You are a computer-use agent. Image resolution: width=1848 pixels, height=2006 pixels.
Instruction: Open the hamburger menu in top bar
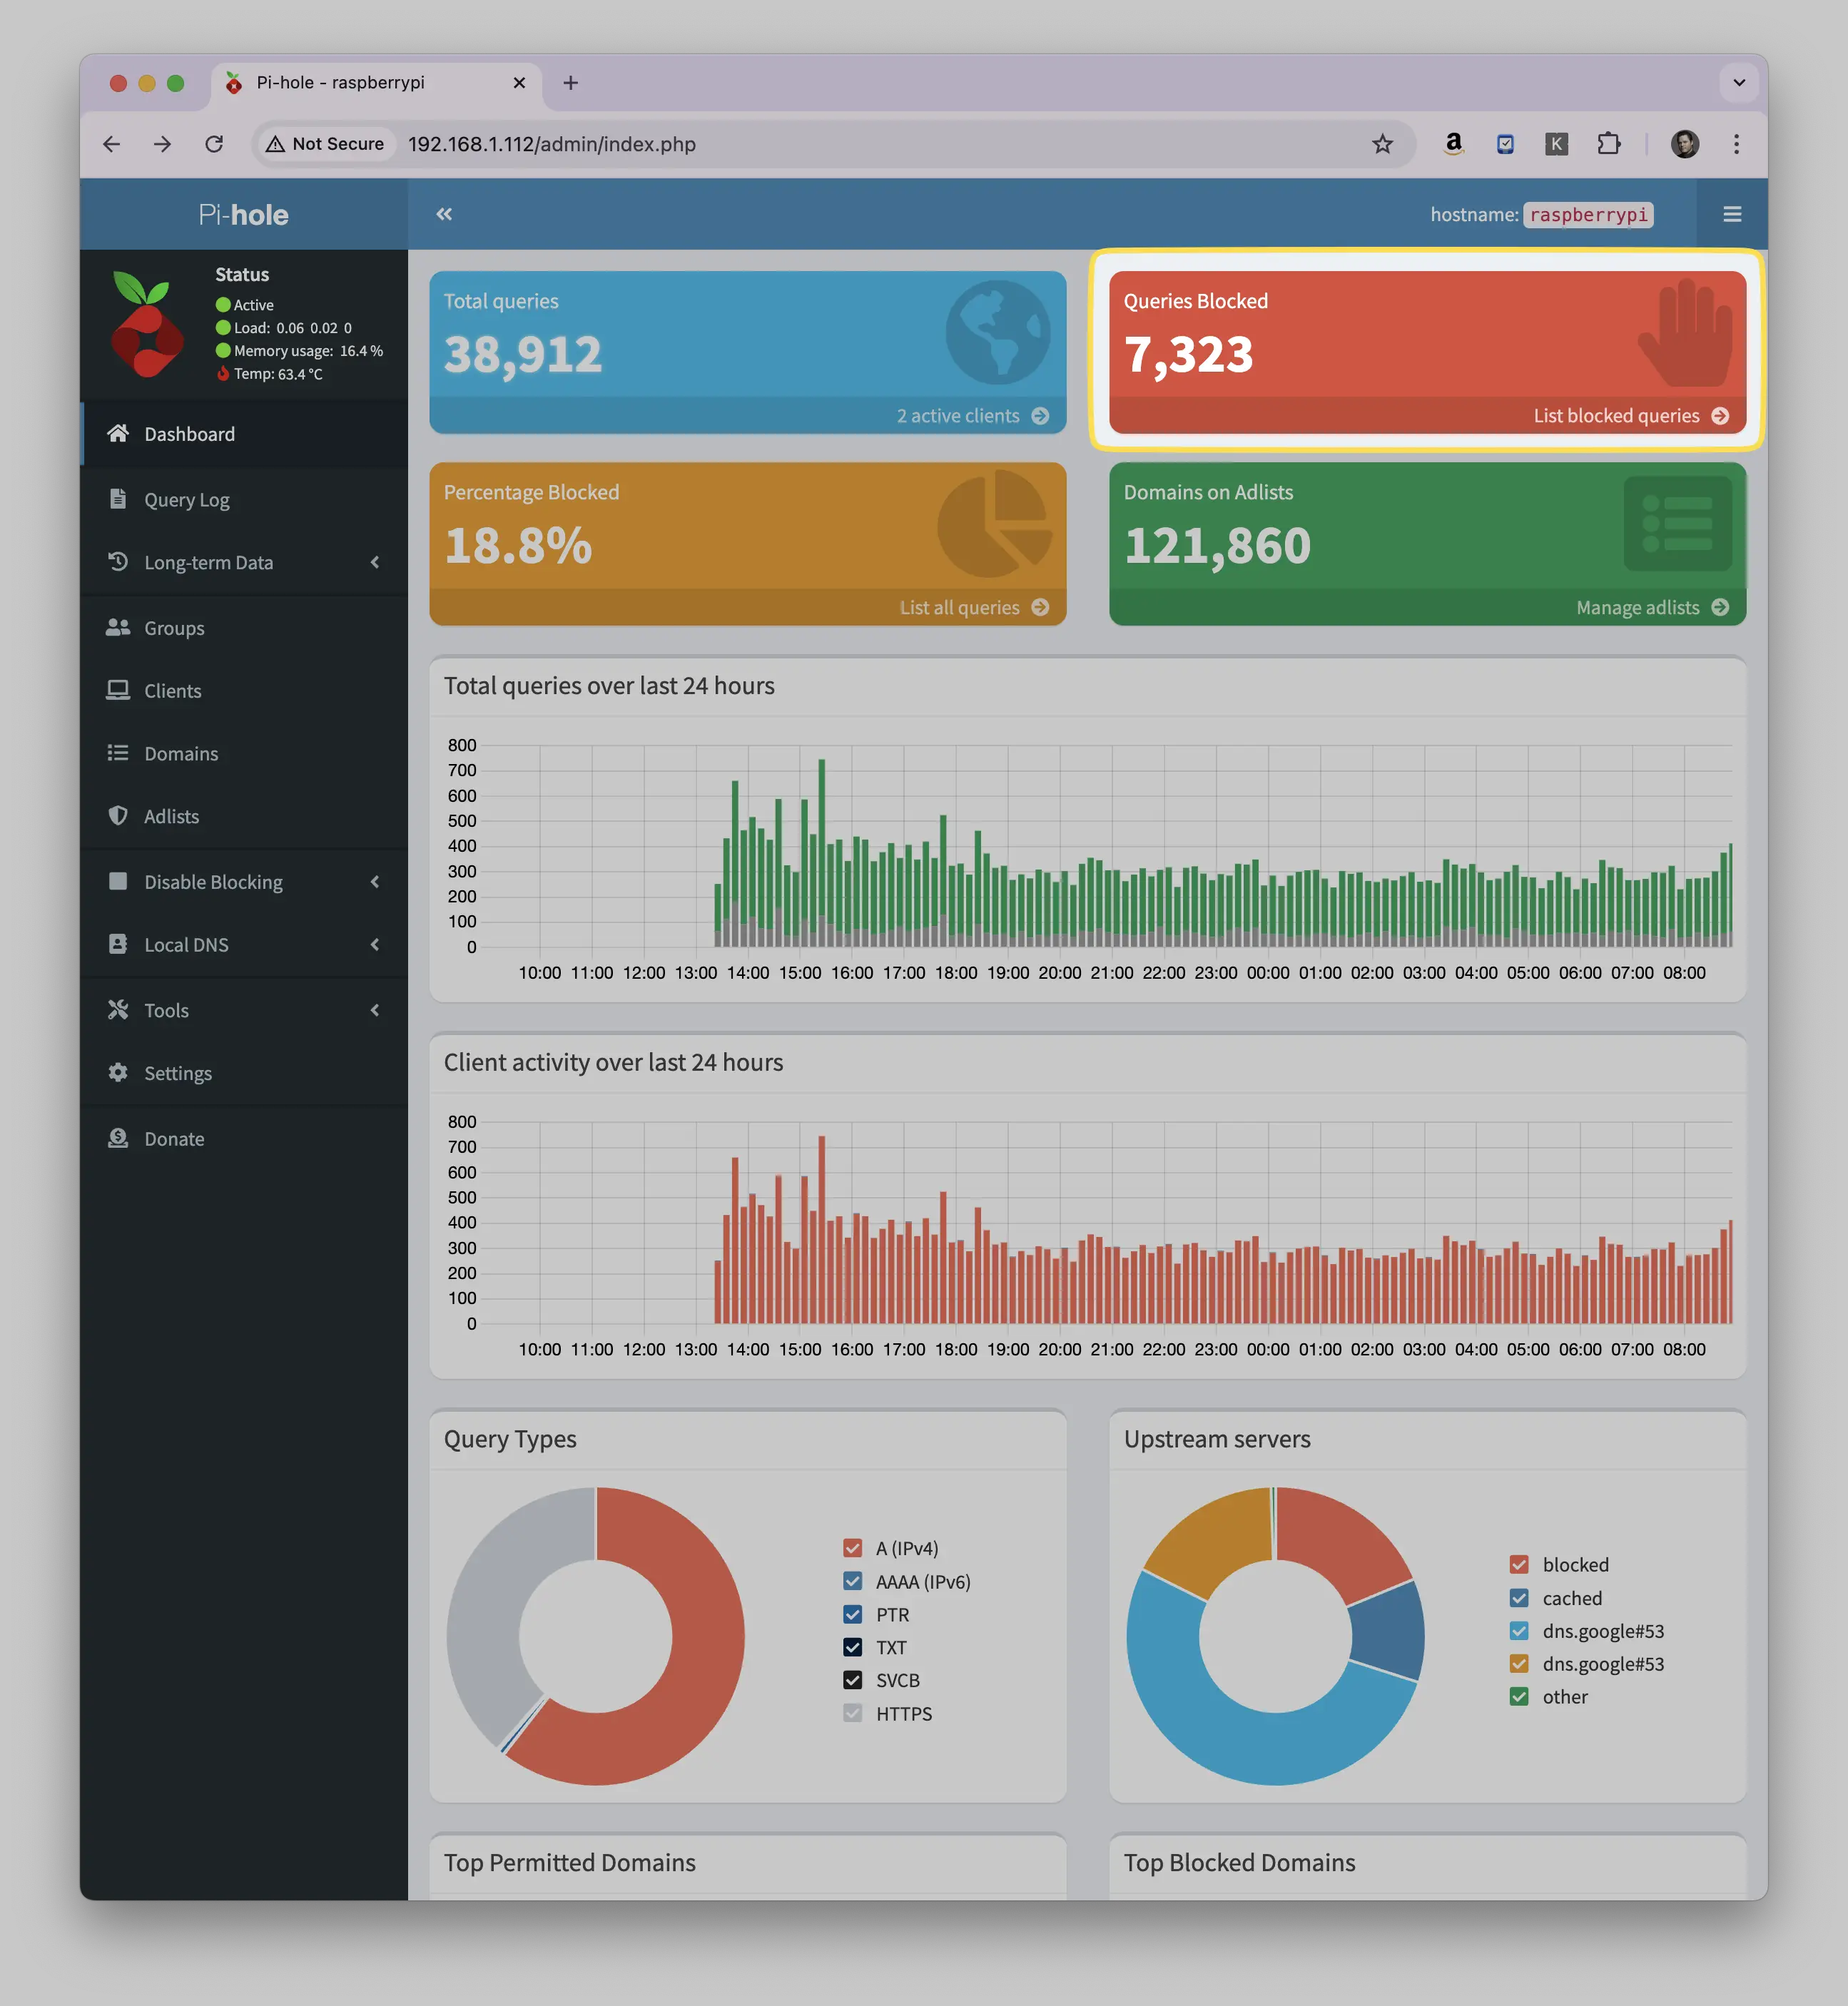pyautogui.click(x=1732, y=214)
